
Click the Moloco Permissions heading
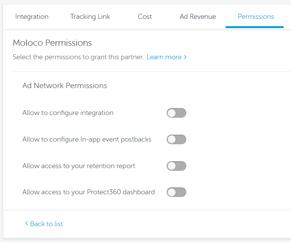tap(52, 43)
